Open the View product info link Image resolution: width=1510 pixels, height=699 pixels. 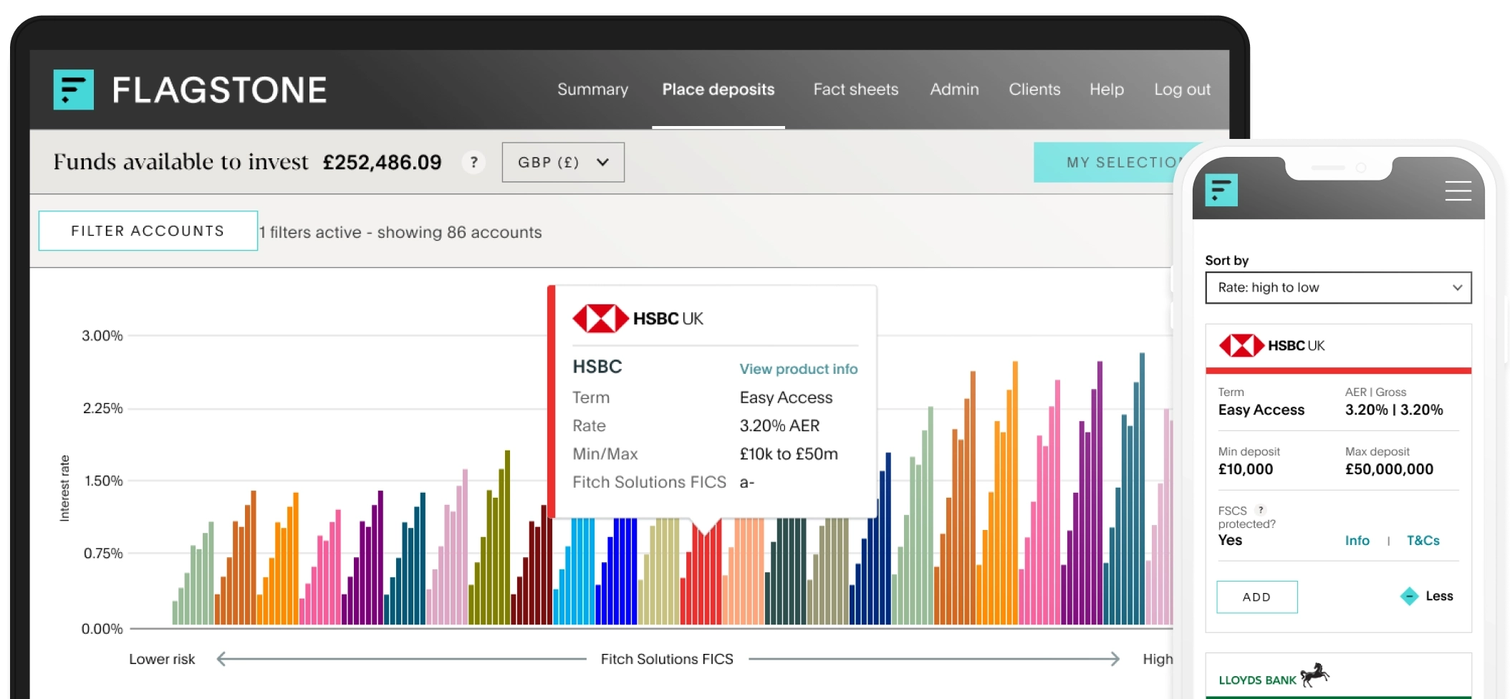798,369
